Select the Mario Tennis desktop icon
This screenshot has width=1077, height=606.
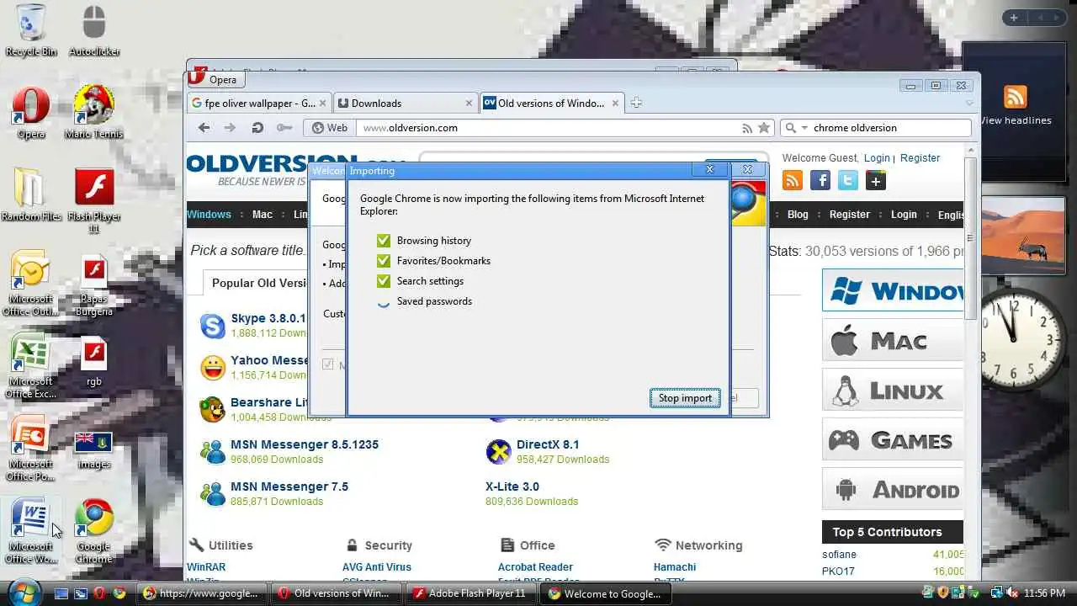coord(94,113)
